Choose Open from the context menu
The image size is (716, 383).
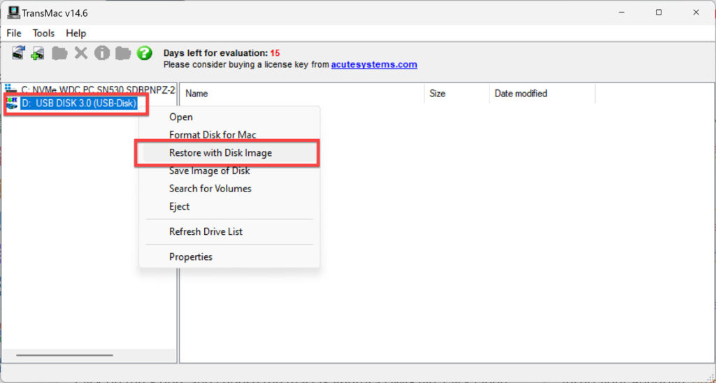coord(229,117)
